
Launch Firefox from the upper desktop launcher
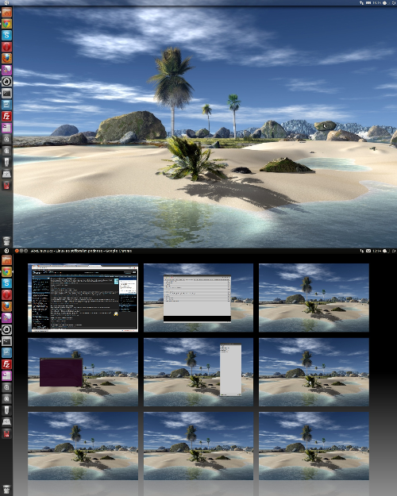[6, 58]
